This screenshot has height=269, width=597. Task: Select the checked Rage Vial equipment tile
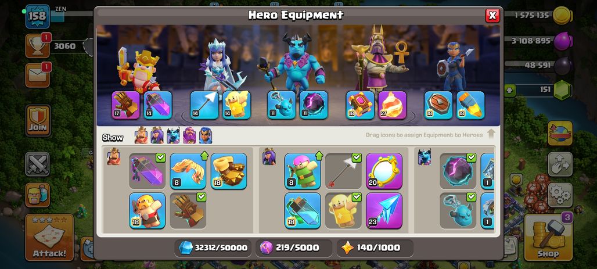(148, 171)
